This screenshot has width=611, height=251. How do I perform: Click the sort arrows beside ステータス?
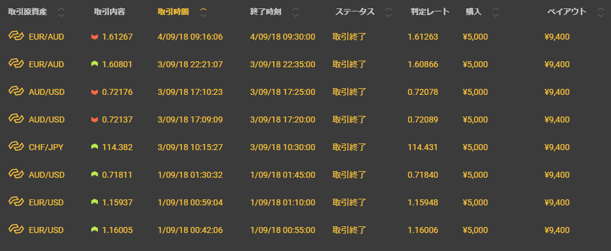(389, 12)
